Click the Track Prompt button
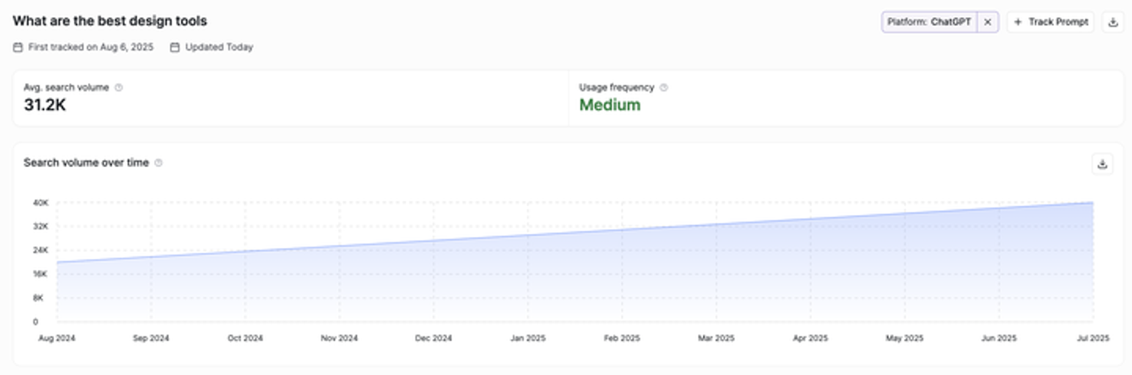Screen dimensions: 1132x375 [1050, 22]
